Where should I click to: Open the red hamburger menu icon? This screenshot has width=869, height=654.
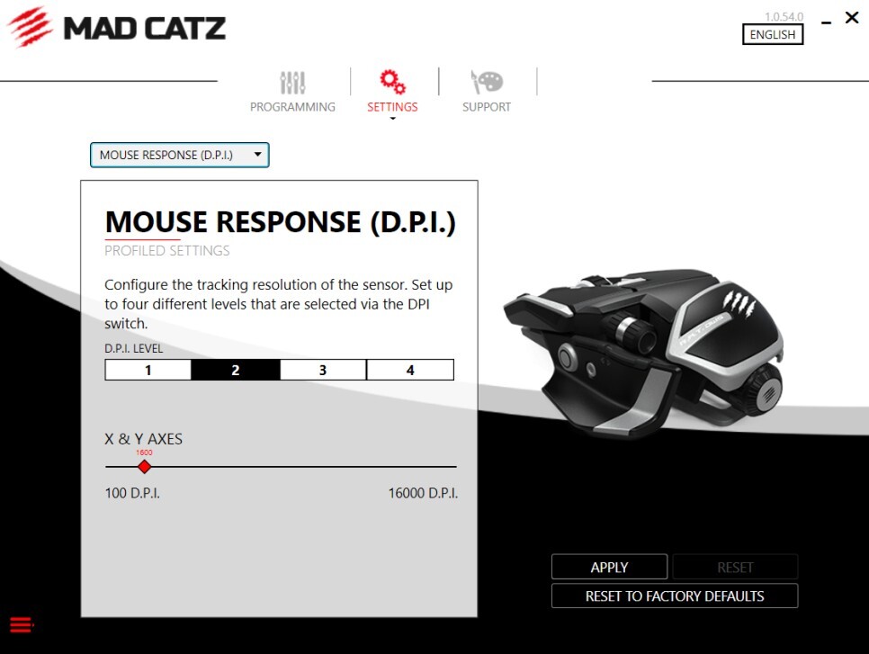[22, 624]
